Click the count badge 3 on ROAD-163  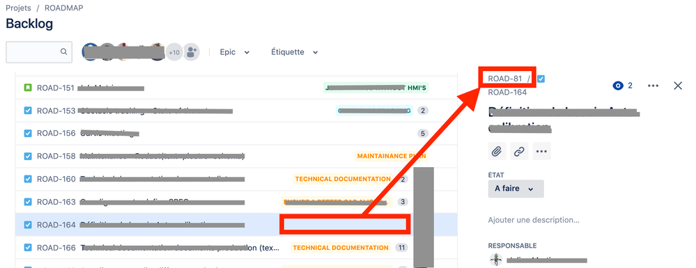[x=403, y=202]
